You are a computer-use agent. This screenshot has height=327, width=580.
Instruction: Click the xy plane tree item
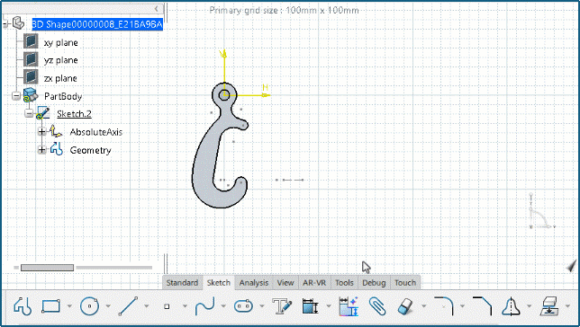coord(60,42)
